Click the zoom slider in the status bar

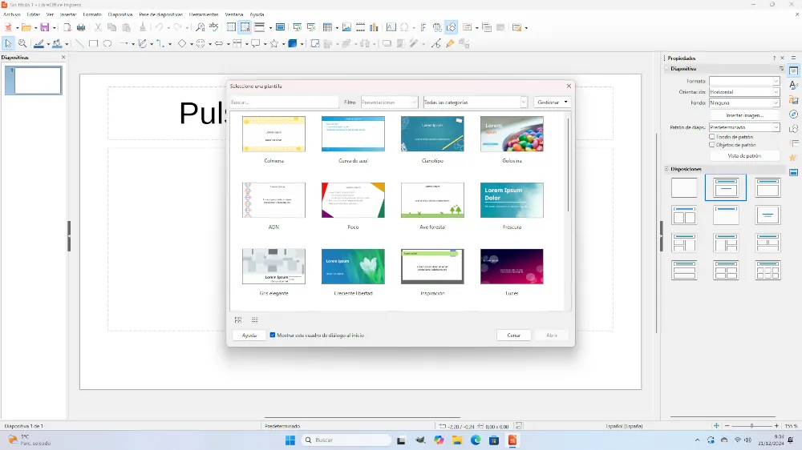751,425
